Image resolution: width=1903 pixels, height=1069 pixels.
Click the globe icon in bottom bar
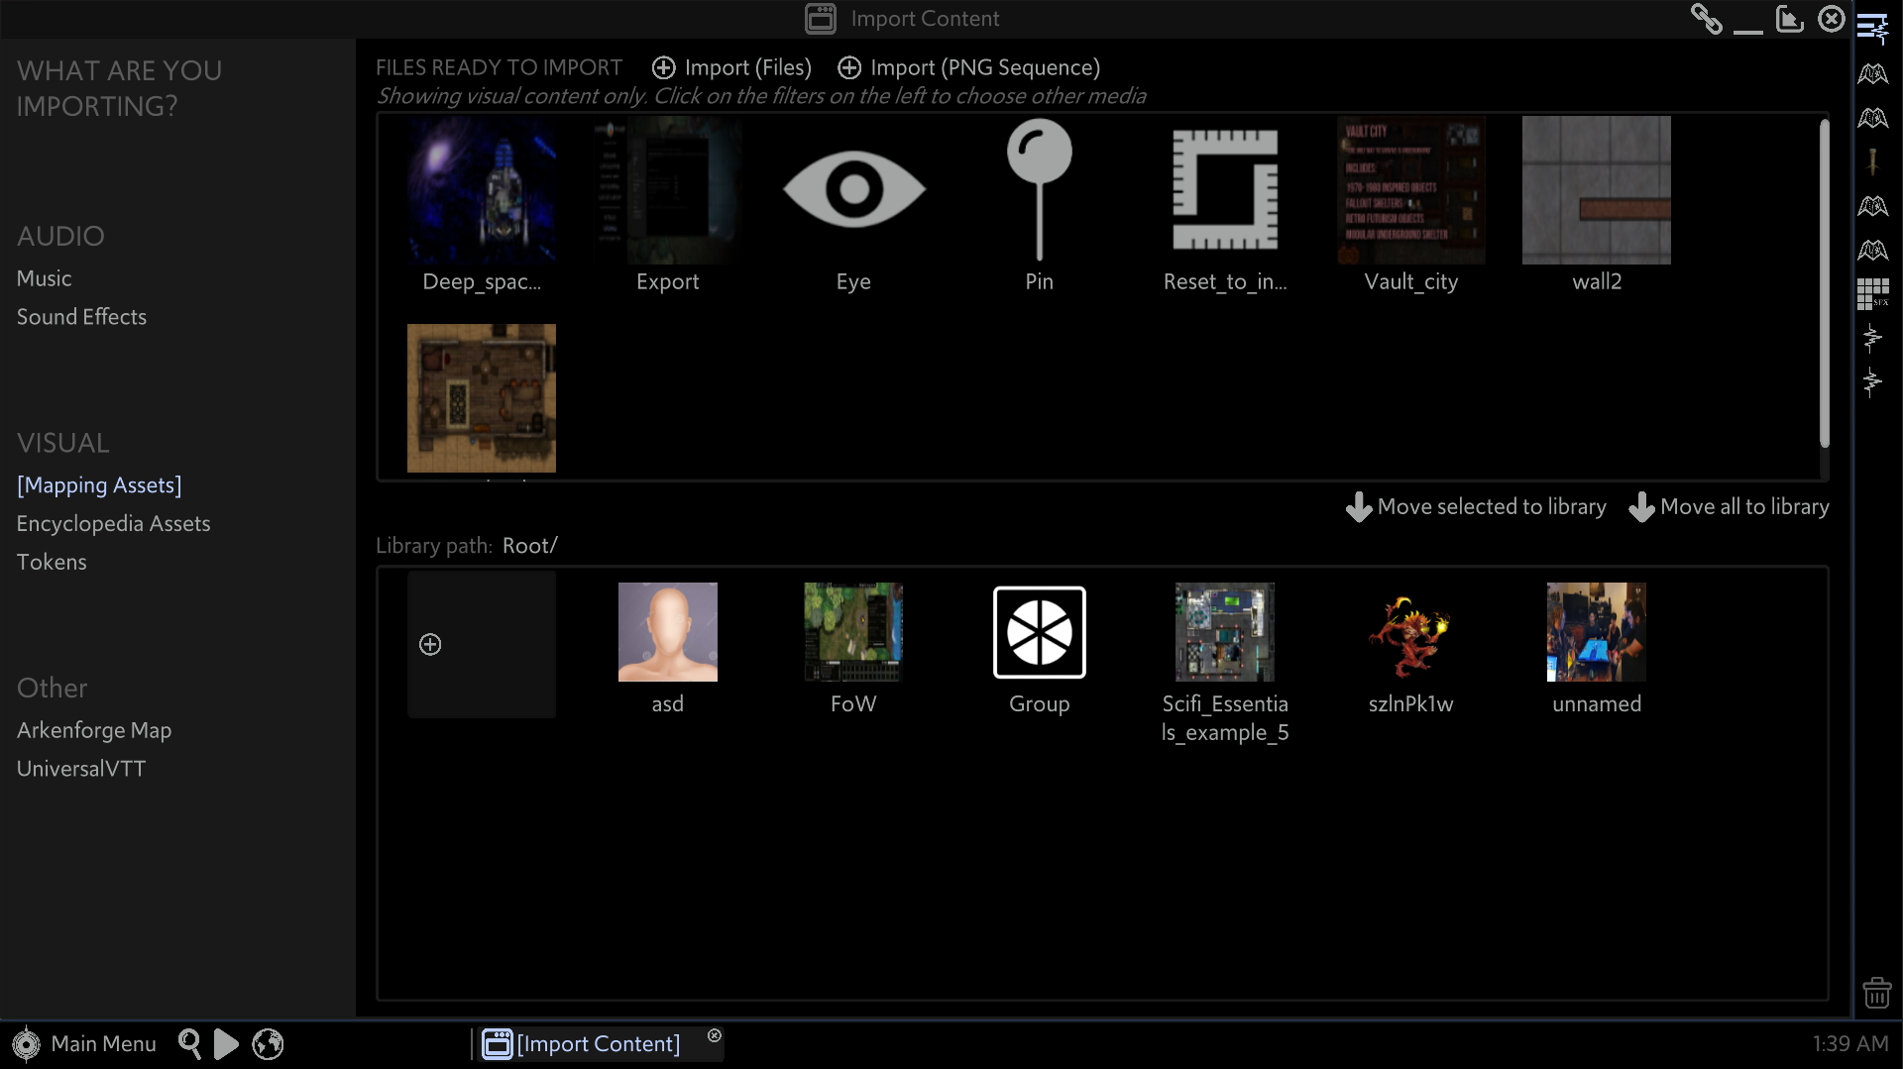tap(268, 1043)
